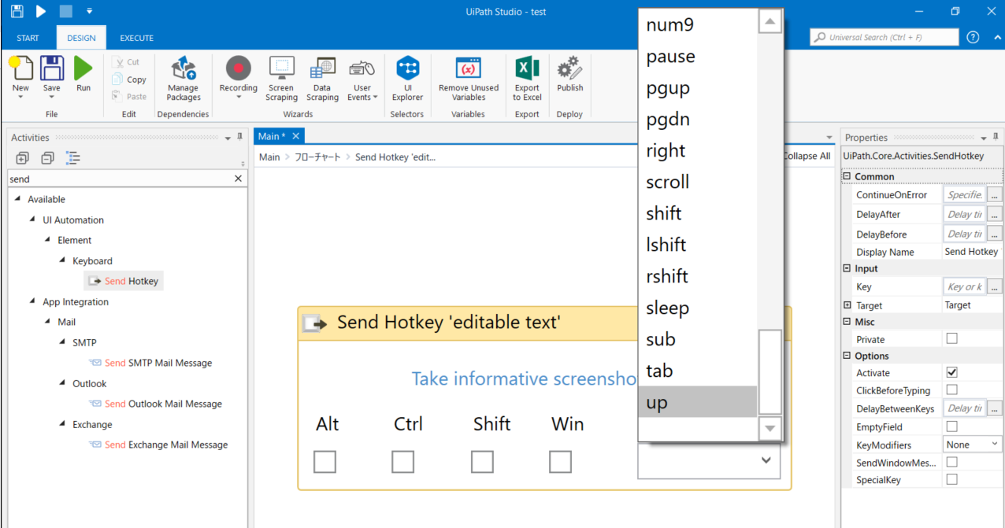Tick the Win modifier checkbox
The height and width of the screenshot is (528, 1005).
coord(560,461)
